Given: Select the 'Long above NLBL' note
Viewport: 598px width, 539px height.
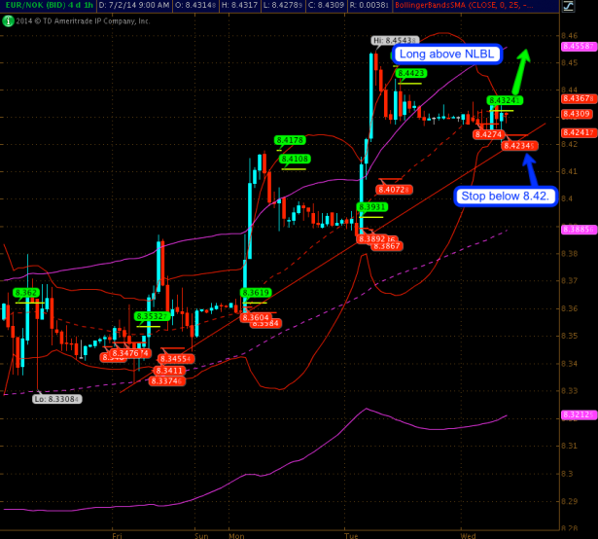Looking at the screenshot, I should [446, 54].
